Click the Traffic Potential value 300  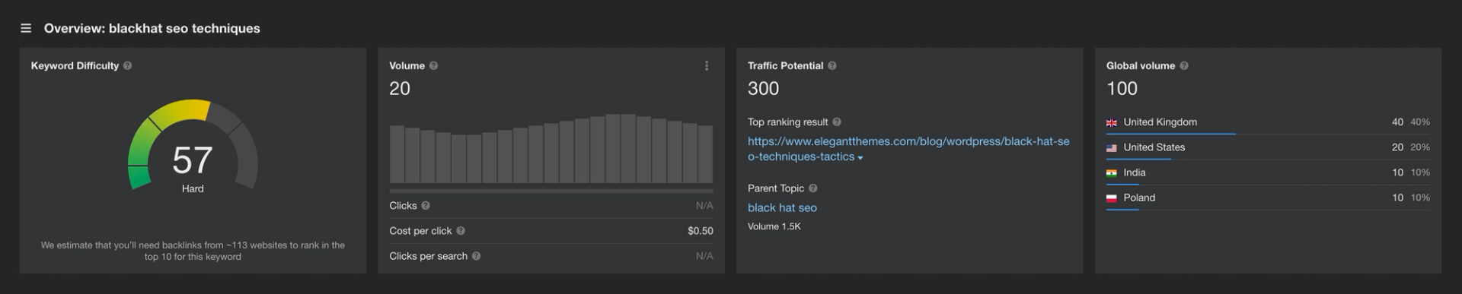click(763, 89)
